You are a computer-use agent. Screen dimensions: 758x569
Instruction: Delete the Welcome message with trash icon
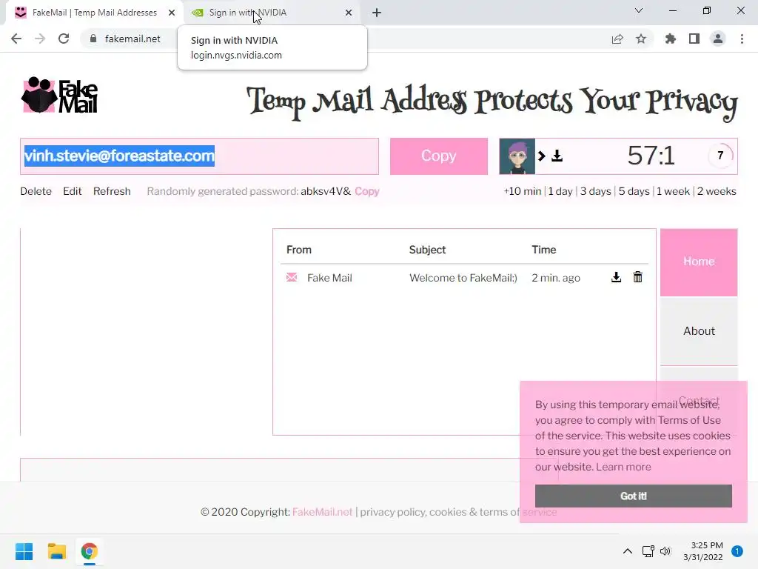coord(637,277)
